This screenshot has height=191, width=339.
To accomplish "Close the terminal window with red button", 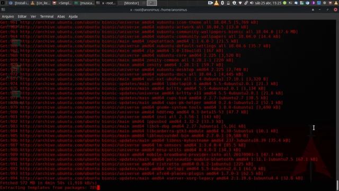I will (x=335, y=10).
